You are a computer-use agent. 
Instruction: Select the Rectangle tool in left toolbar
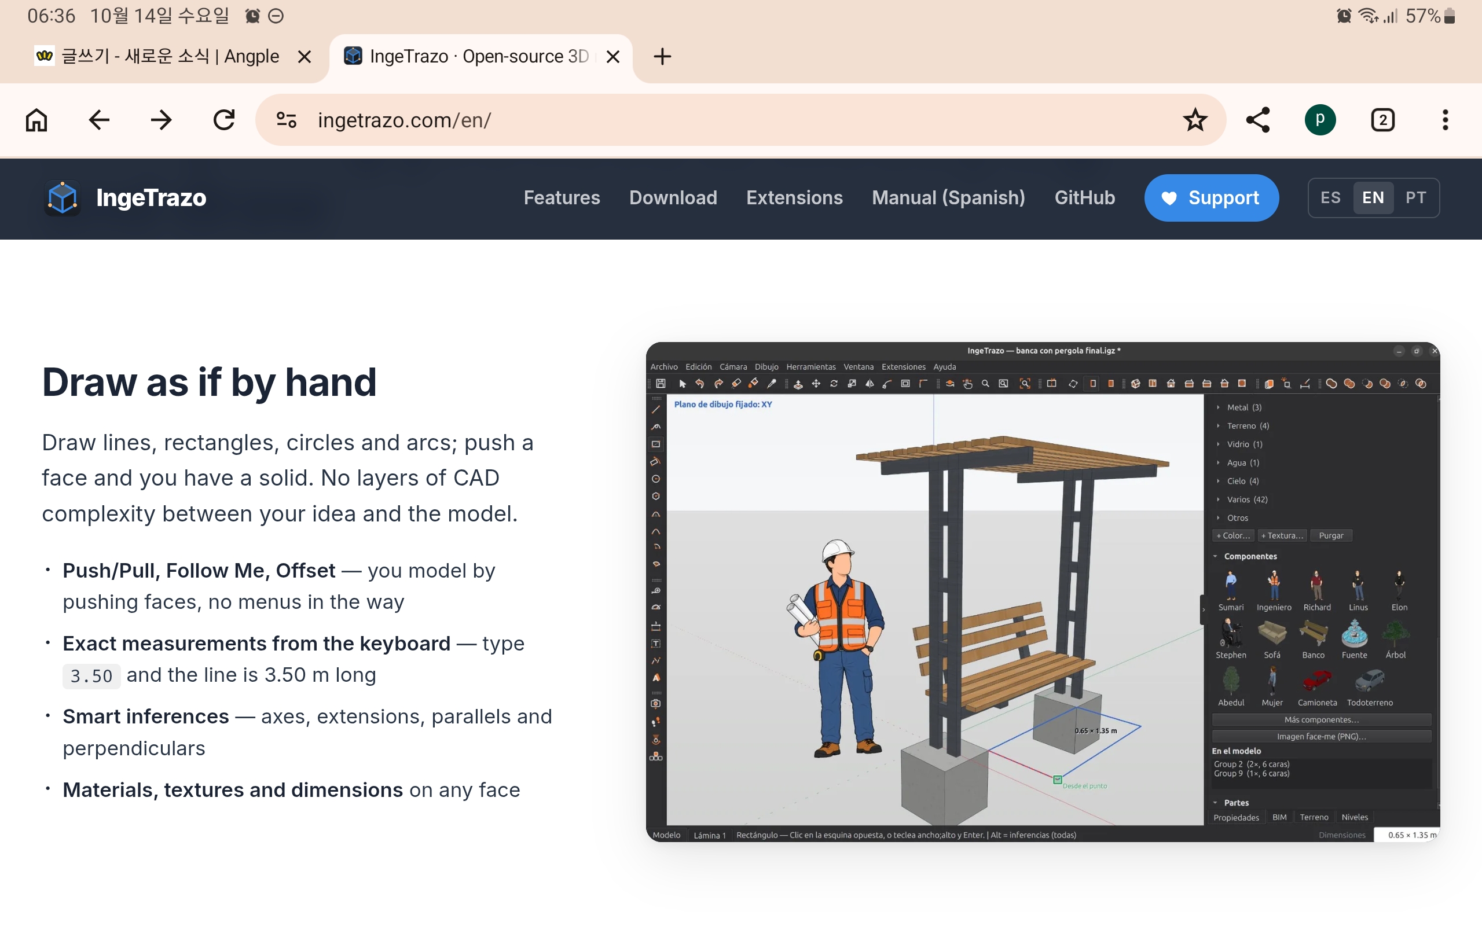click(656, 444)
